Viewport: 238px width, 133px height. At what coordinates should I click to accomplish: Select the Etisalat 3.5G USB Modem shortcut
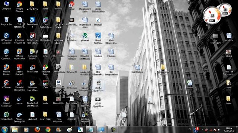tap(32, 102)
